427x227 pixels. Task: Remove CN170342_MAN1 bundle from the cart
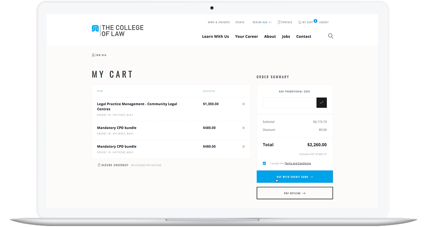tap(243, 146)
